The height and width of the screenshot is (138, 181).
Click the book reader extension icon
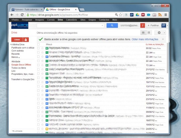[154, 15]
